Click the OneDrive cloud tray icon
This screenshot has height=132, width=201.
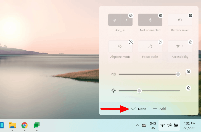144,125
